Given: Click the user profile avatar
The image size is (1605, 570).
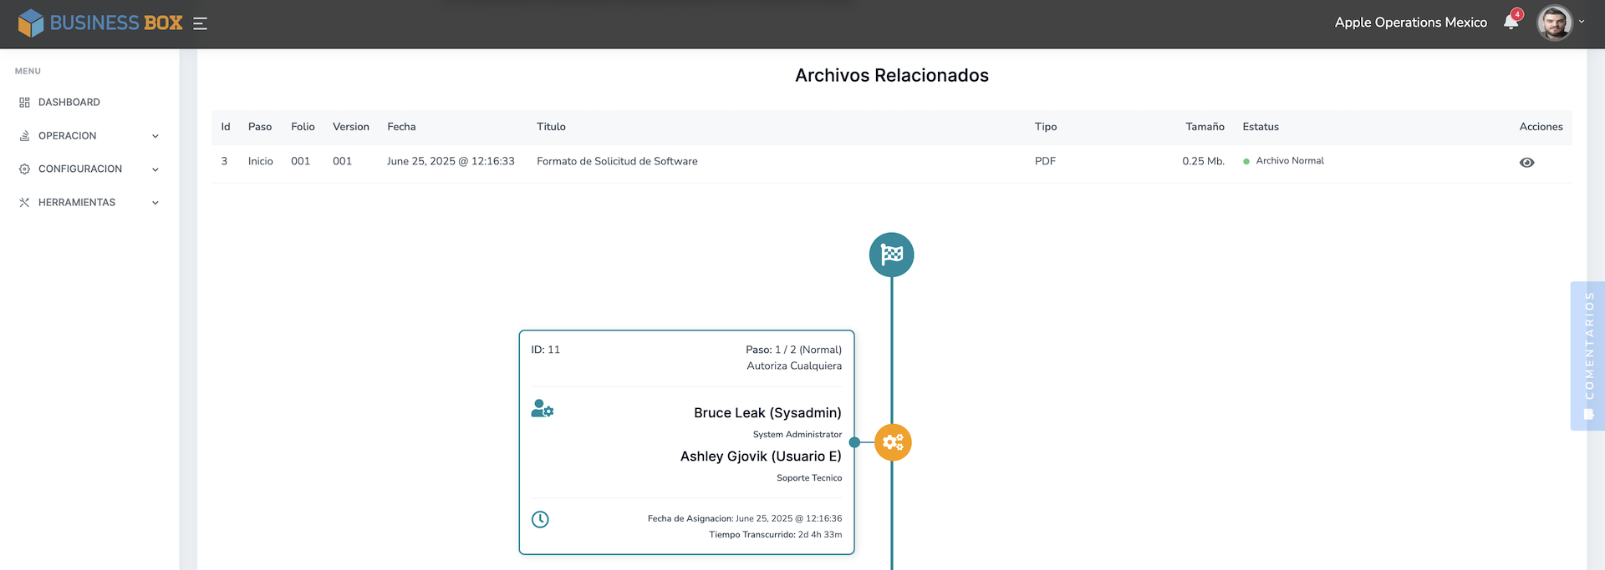Looking at the screenshot, I should [1554, 23].
